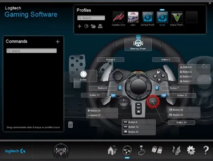Select cross Button 1 entry

pyautogui.click(x=194, y=81)
